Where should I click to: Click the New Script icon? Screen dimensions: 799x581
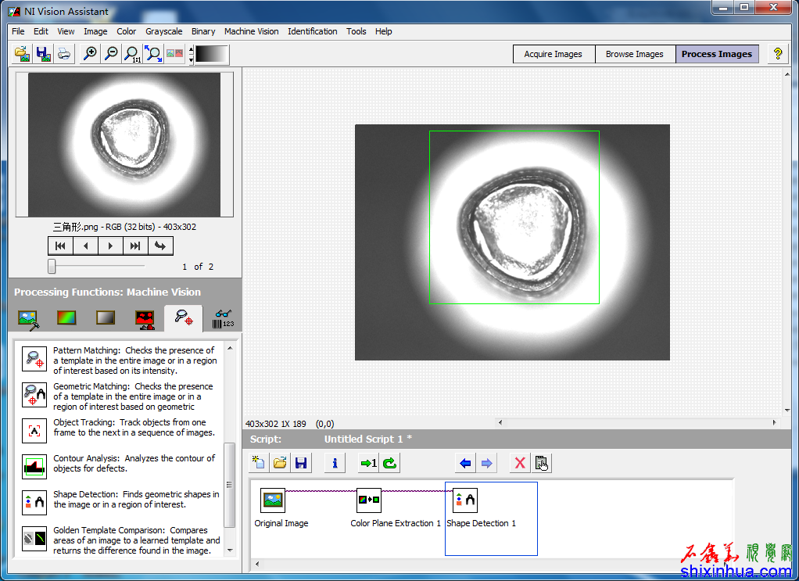(259, 463)
